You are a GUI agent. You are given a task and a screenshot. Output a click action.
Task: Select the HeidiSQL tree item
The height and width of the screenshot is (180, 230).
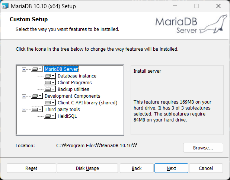pos(67,116)
